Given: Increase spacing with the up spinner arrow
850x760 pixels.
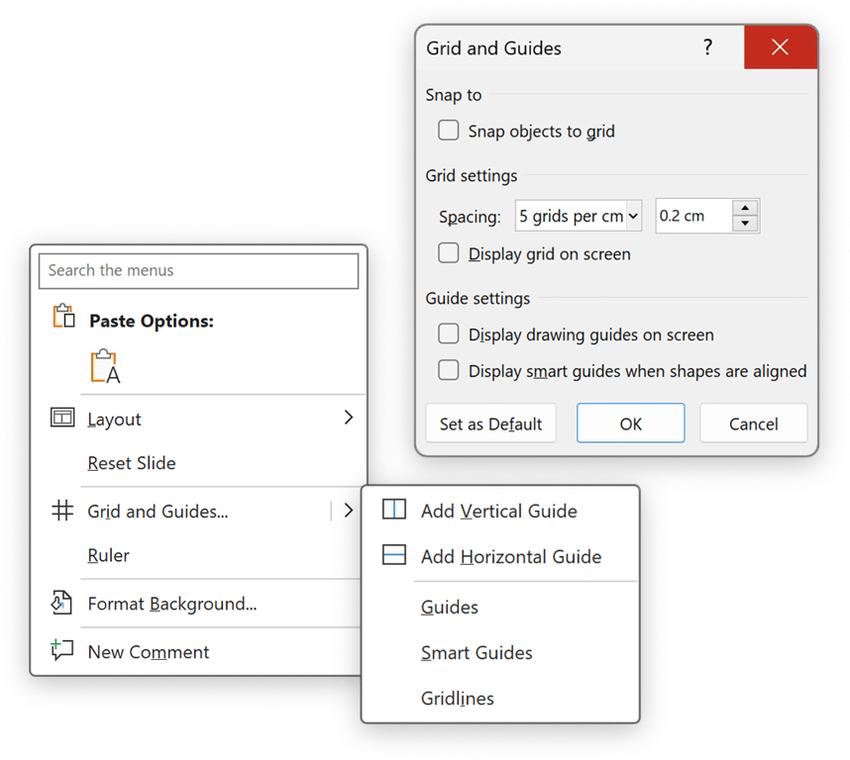Looking at the screenshot, I should [745, 209].
